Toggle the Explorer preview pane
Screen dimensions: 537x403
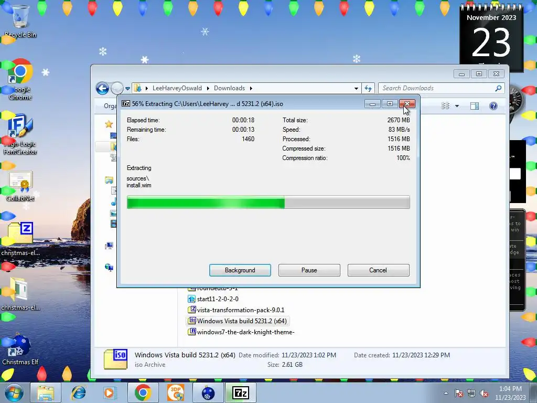(x=475, y=106)
